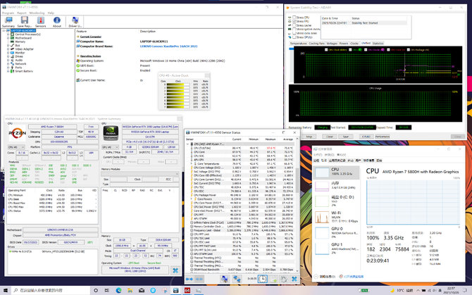Screen dimensions: 472x295
Task: Switch to the Temperatures tab in AIDA64
Action: tap(299, 43)
